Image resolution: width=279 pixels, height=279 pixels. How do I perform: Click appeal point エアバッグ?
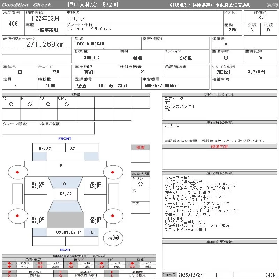[174, 99]
